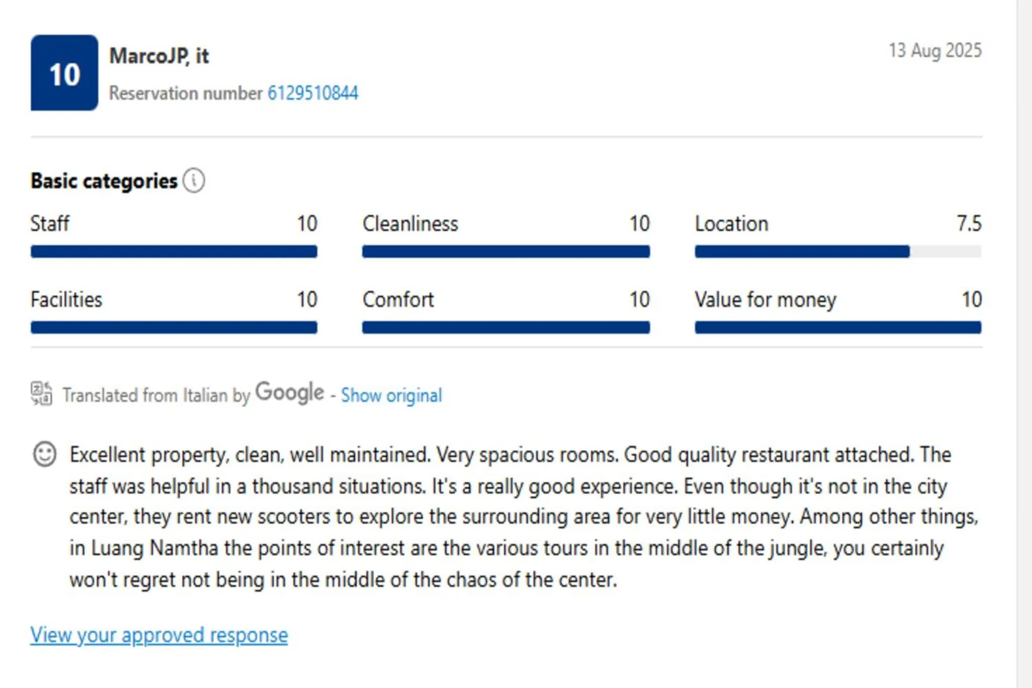This screenshot has width=1032, height=688.
Task: Click the 'Show original' link
Action: pyautogui.click(x=391, y=395)
